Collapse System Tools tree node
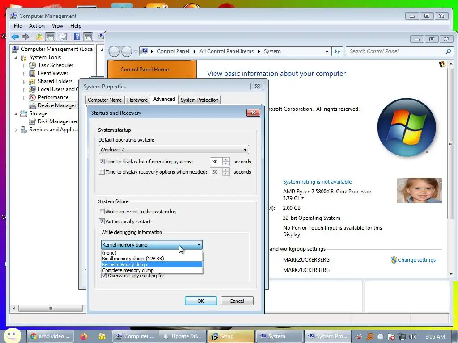The width and height of the screenshot is (458, 343). coord(16,58)
